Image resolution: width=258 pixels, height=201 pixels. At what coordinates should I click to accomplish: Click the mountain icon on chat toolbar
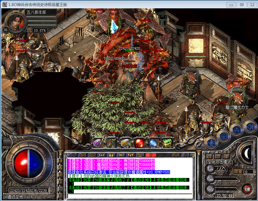(x=73, y=155)
